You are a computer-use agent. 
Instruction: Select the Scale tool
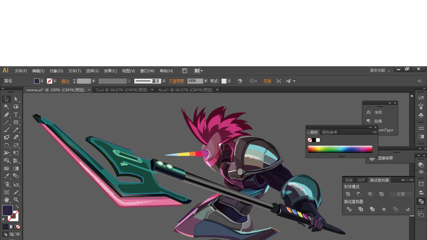[x=16, y=145]
